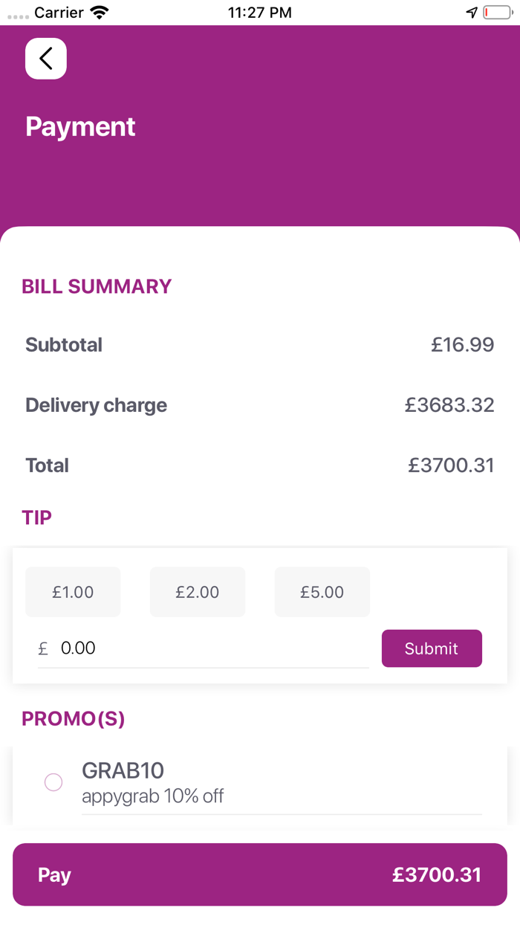Submit the custom tip amount
The image size is (520, 925).
pyautogui.click(x=432, y=648)
